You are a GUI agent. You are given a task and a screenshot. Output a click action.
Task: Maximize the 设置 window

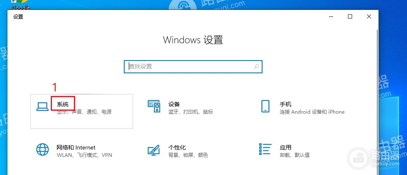350,16
